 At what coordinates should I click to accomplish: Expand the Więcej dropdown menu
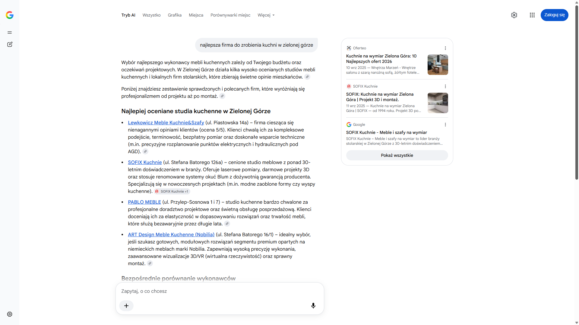pyautogui.click(x=266, y=15)
